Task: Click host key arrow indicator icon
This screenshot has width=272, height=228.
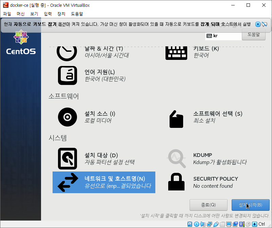Action: coord(254,224)
